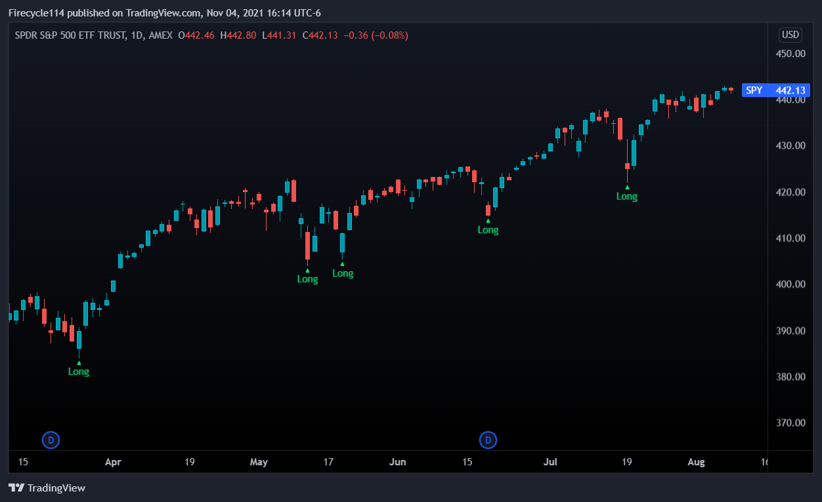Click the dividend D icon in mid-June
The width and height of the screenshot is (822, 502).
click(x=488, y=440)
